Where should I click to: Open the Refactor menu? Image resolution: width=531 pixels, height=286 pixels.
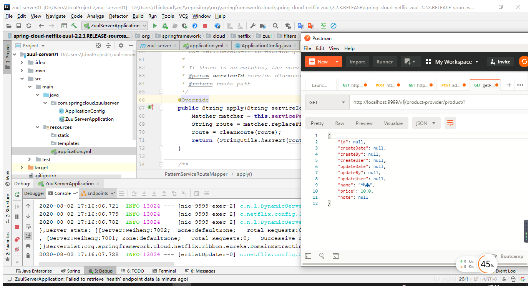[118, 16]
